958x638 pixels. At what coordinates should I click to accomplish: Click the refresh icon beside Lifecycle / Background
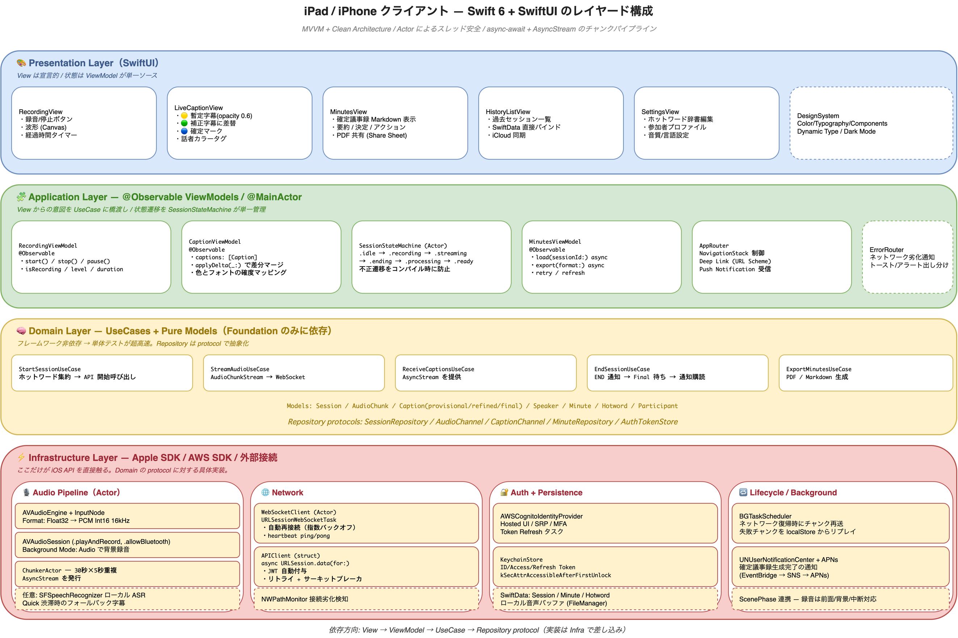(743, 492)
